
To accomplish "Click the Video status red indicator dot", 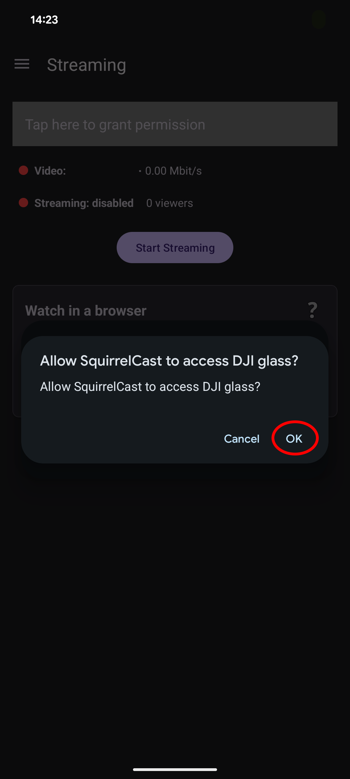I will 24,170.
